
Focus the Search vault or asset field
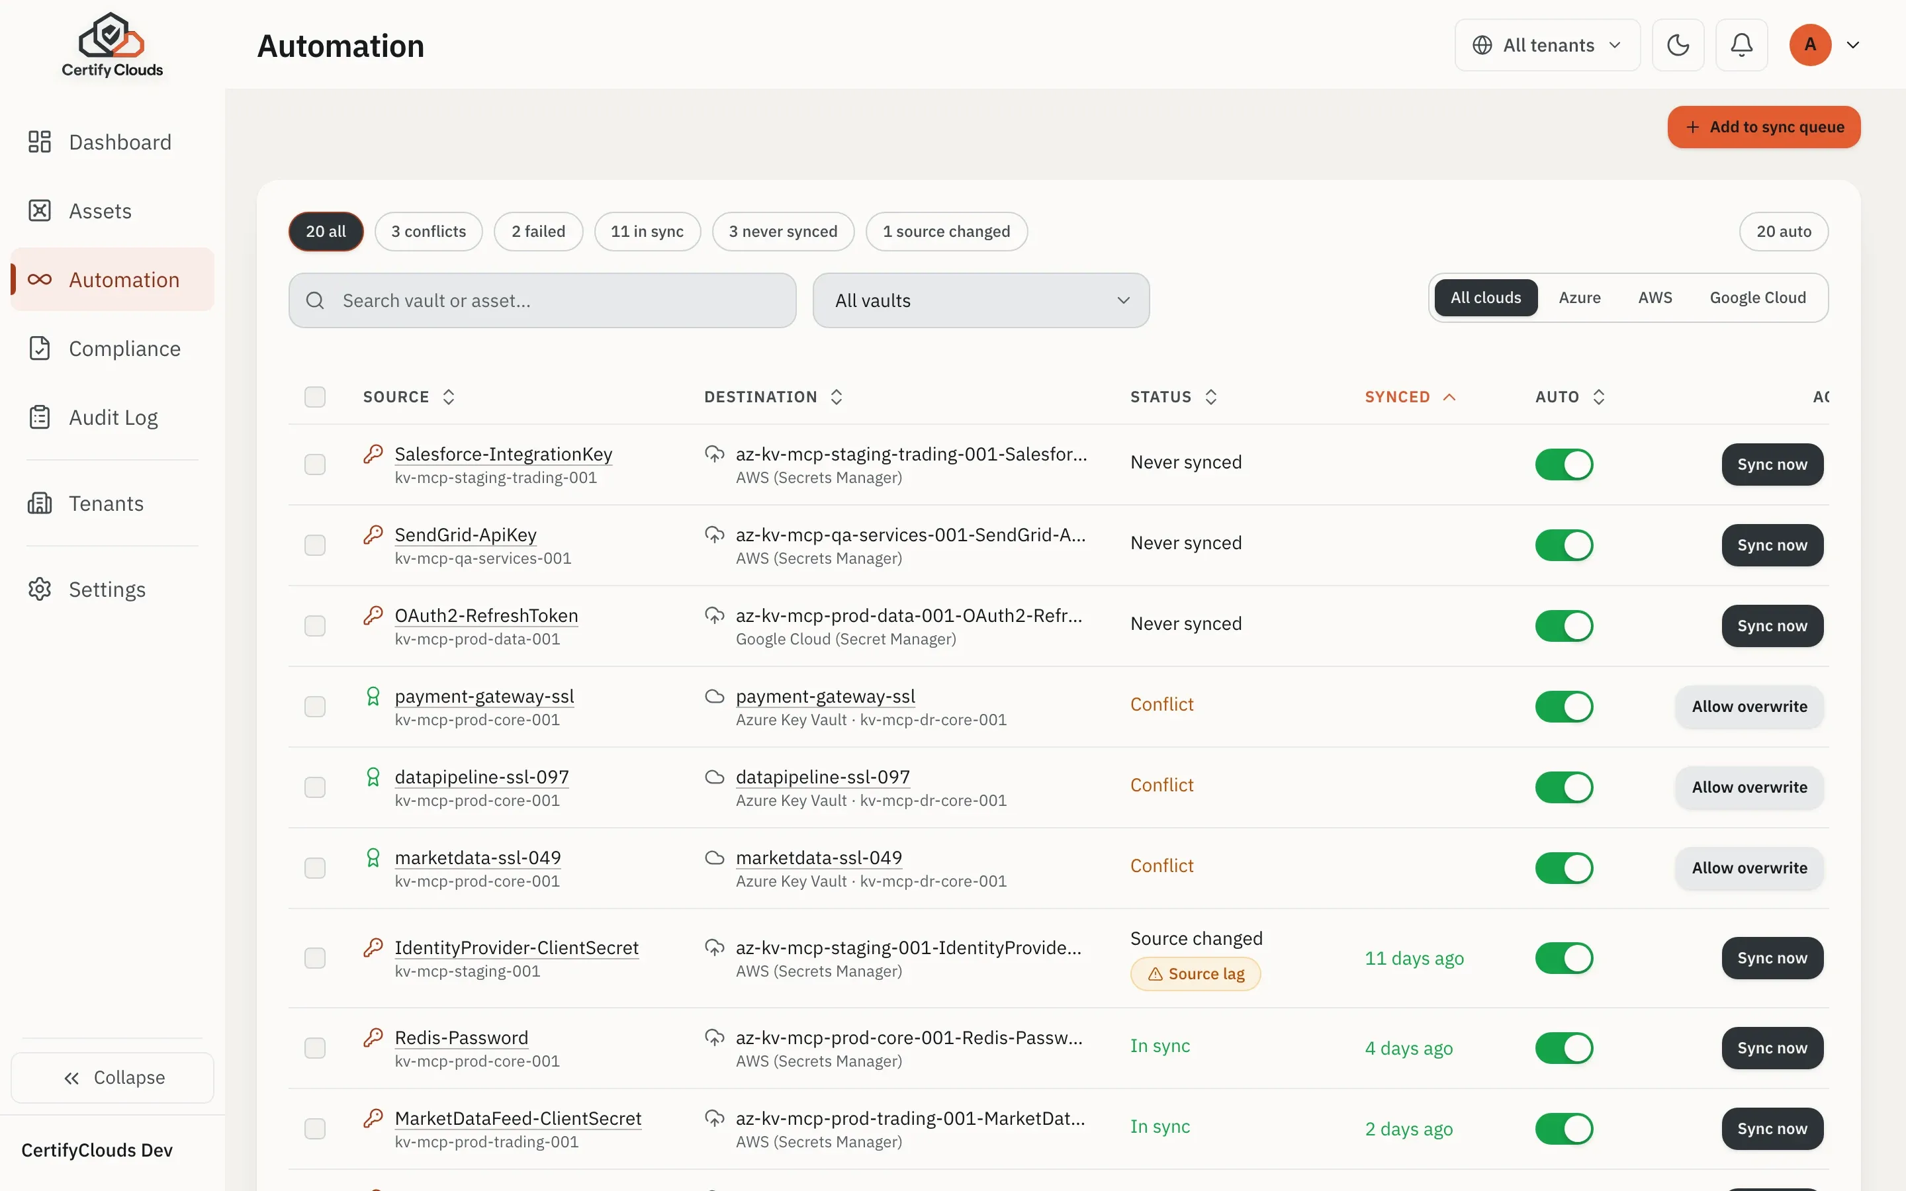(542, 300)
